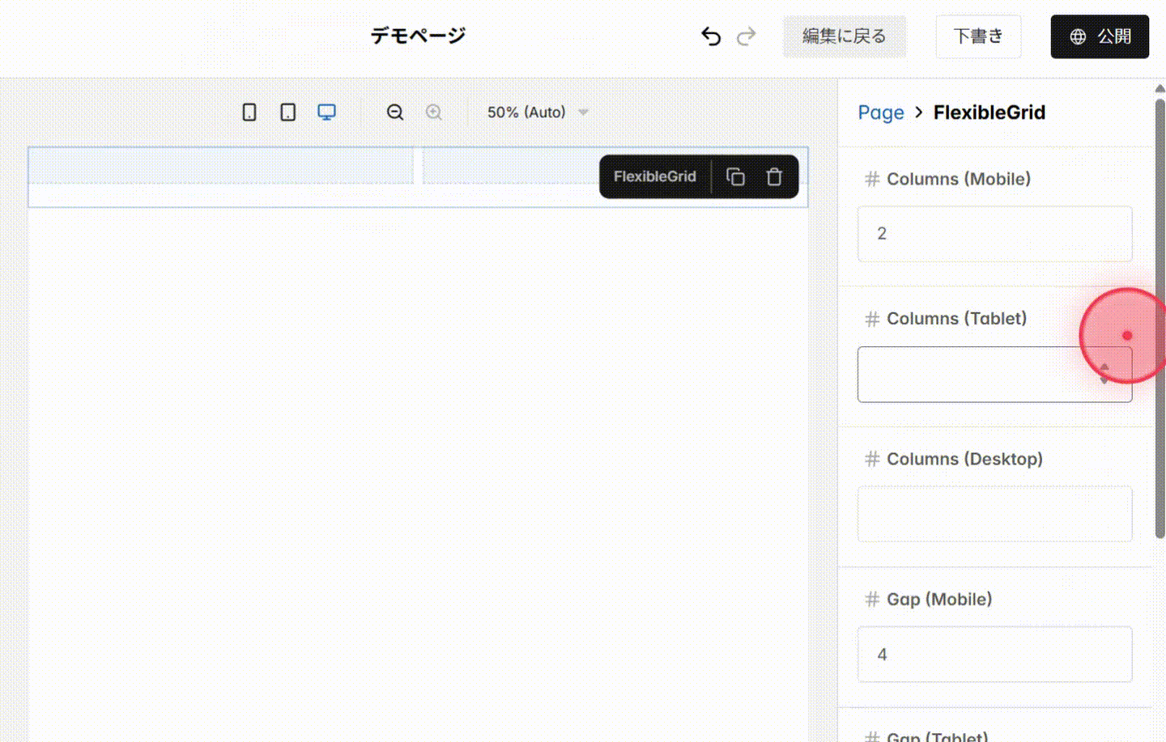
Task: Open the Page breadcrumb link
Action: [x=881, y=112]
